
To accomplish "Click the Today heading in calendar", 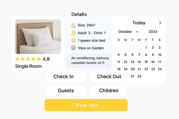I will [x=139, y=23].
